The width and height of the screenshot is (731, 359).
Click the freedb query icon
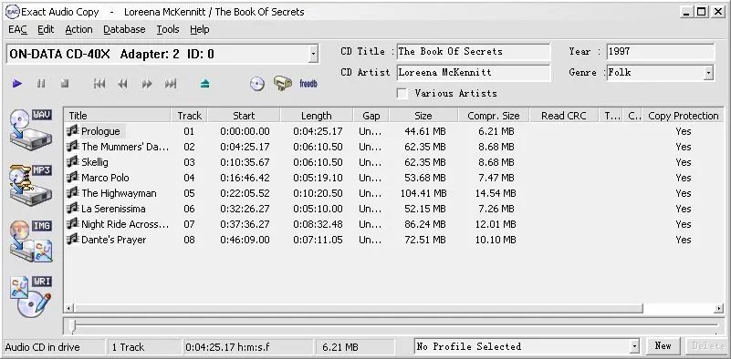pyautogui.click(x=308, y=84)
